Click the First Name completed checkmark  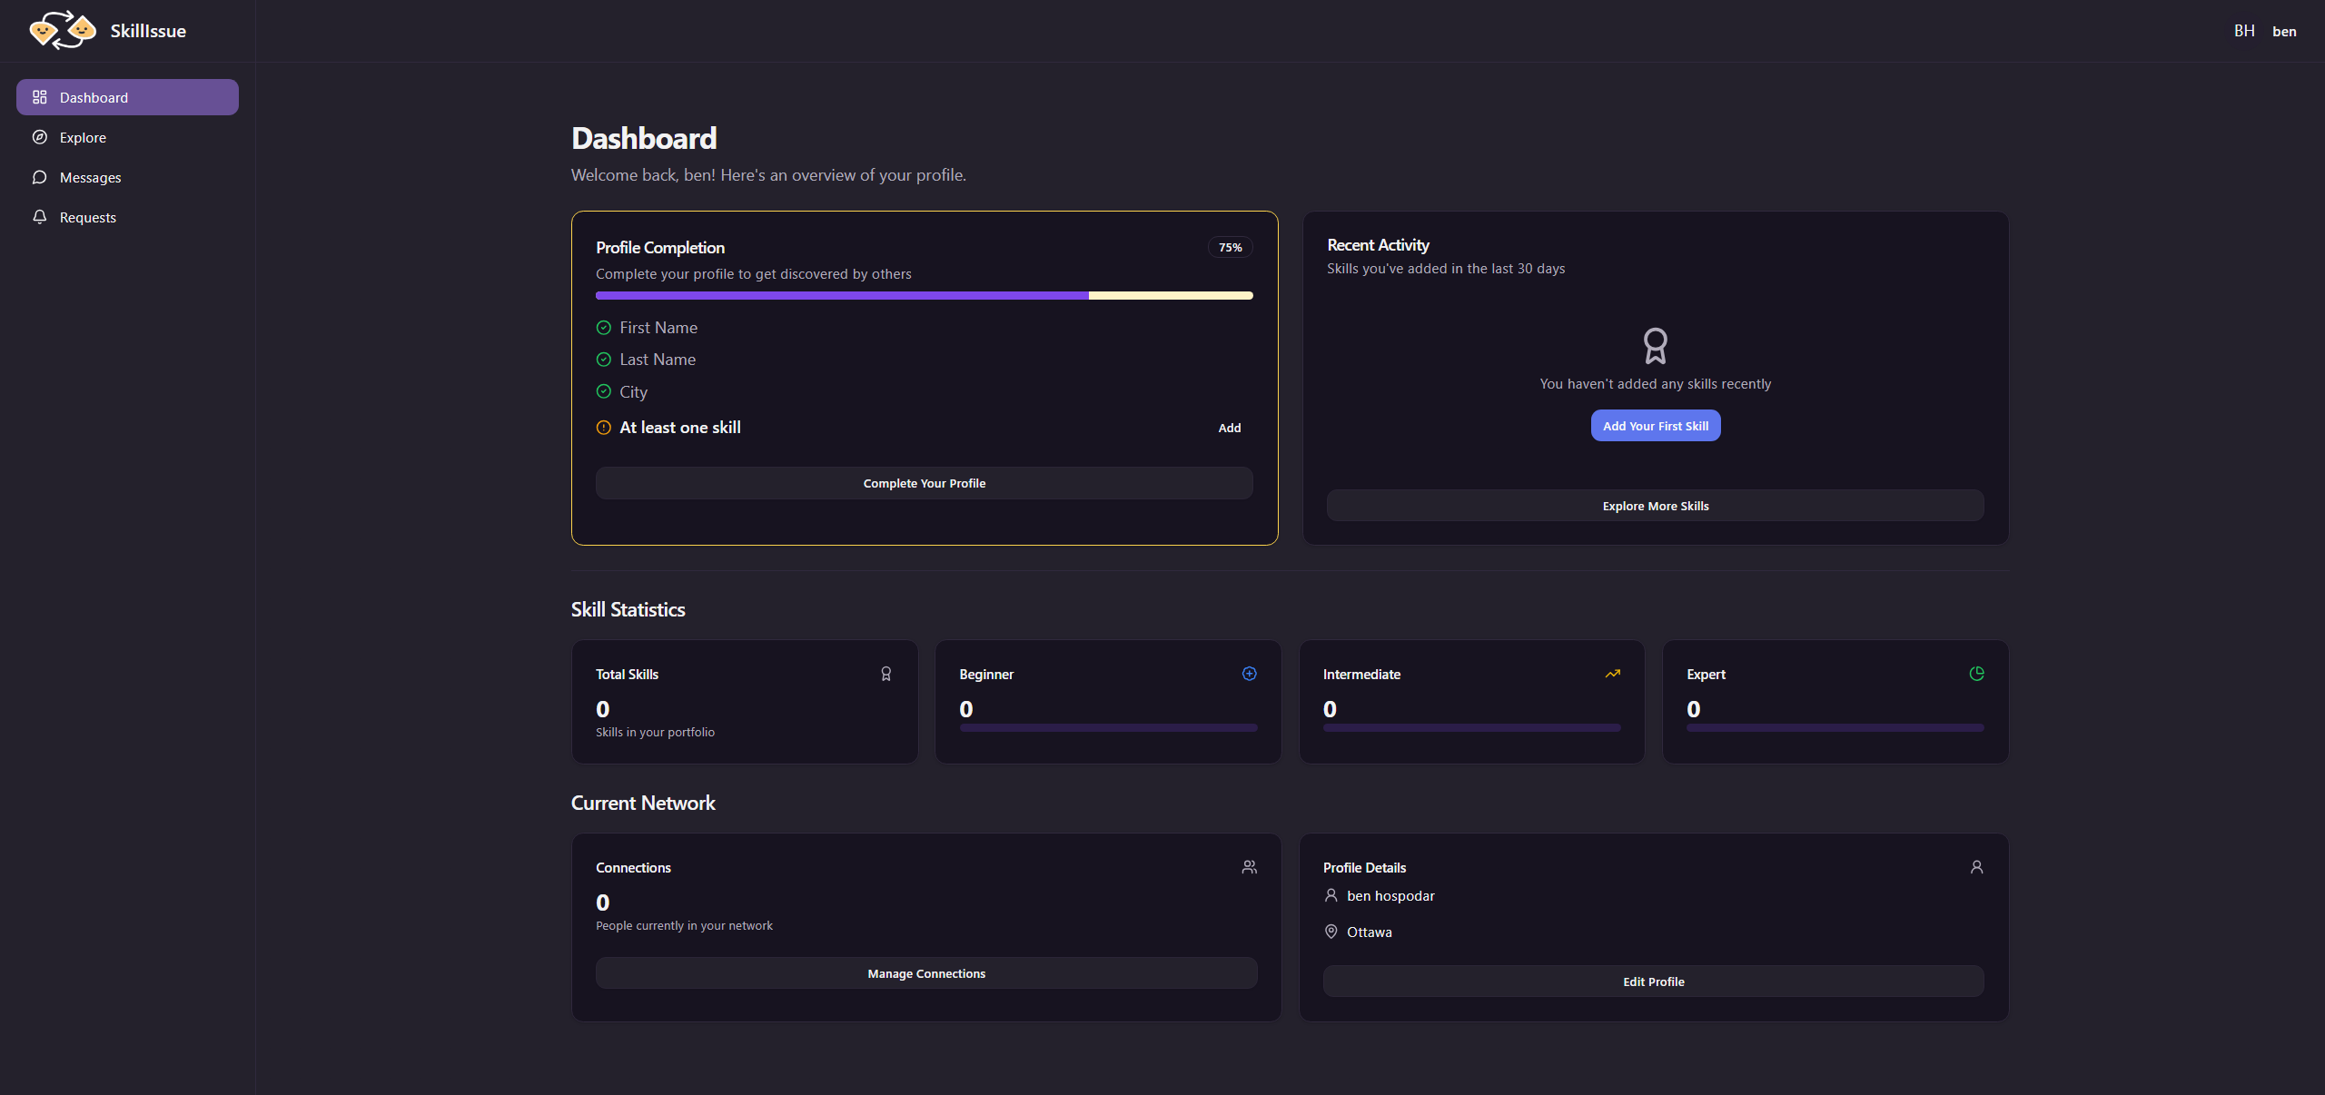(603, 328)
